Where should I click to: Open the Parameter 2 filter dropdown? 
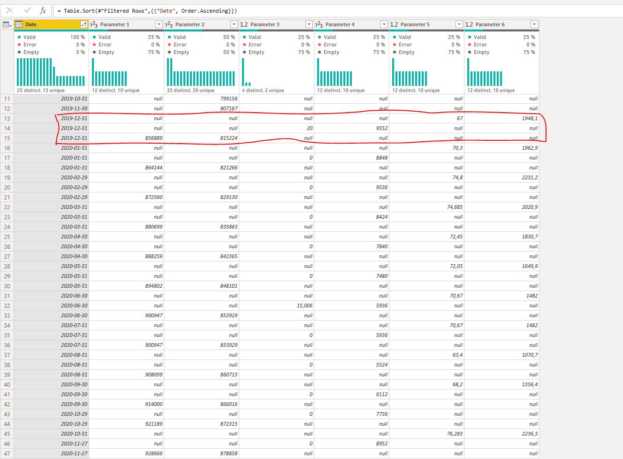[234, 24]
